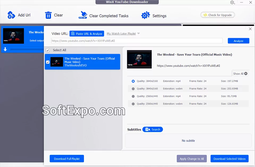This screenshot has width=255, height=167.
Task: Toggle the Select All checkbox
Action: coord(48,50)
